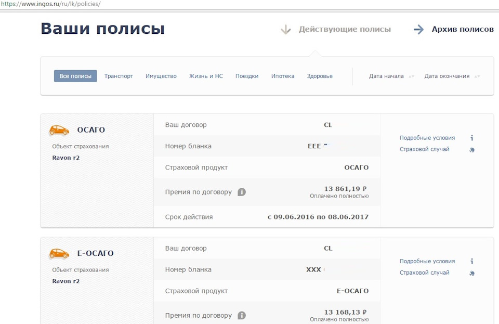The width and height of the screenshot is (499, 324).
Task: Open Страховой случай for the Е-ОСАГО policy
Action: point(425,273)
